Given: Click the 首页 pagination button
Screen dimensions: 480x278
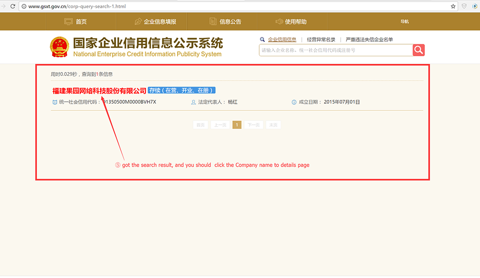Looking at the screenshot, I should coord(201,125).
